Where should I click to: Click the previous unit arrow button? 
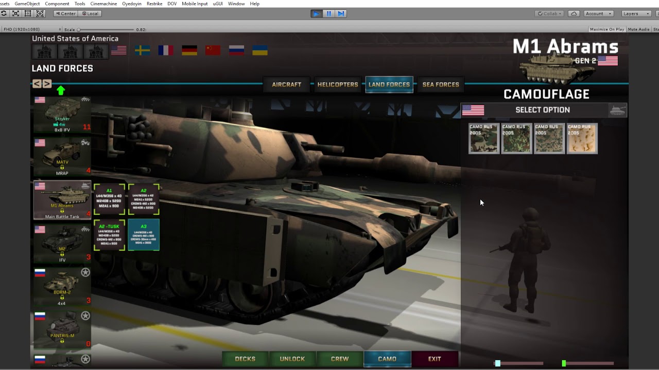click(37, 84)
